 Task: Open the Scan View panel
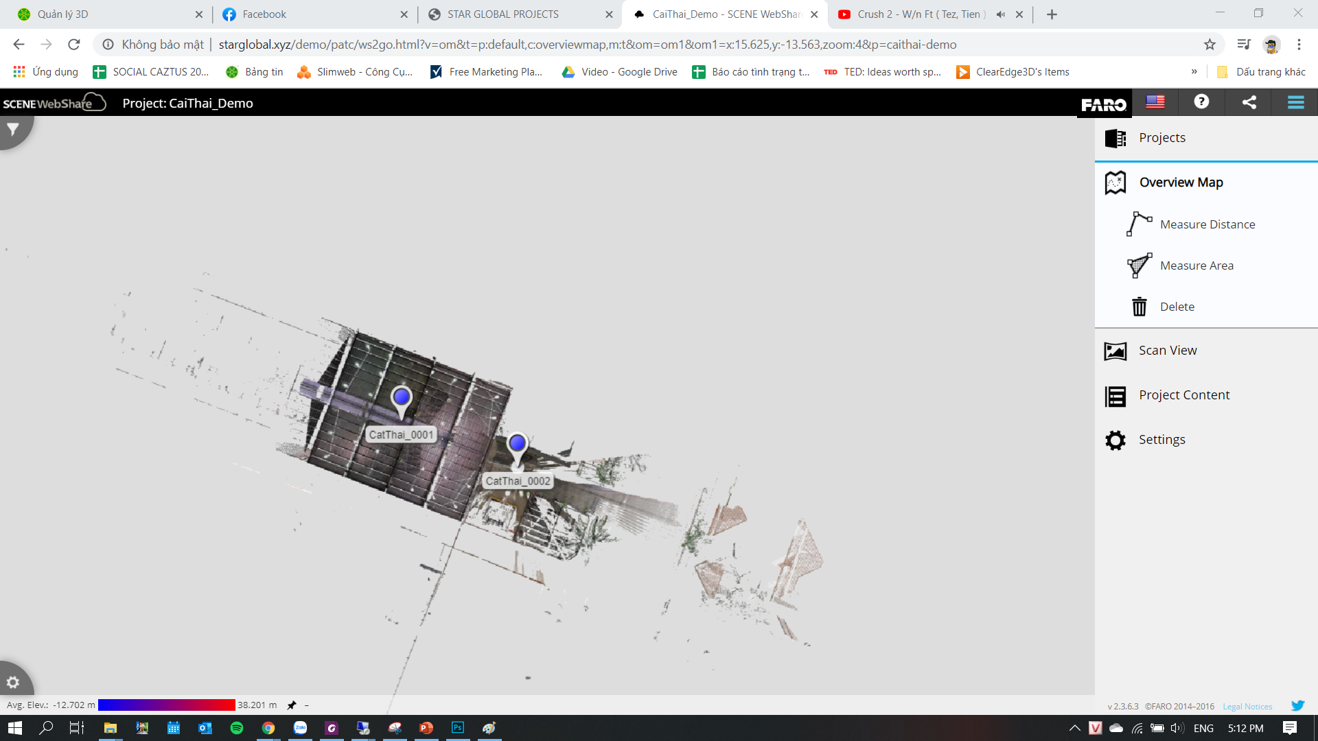(x=1167, y=351)
